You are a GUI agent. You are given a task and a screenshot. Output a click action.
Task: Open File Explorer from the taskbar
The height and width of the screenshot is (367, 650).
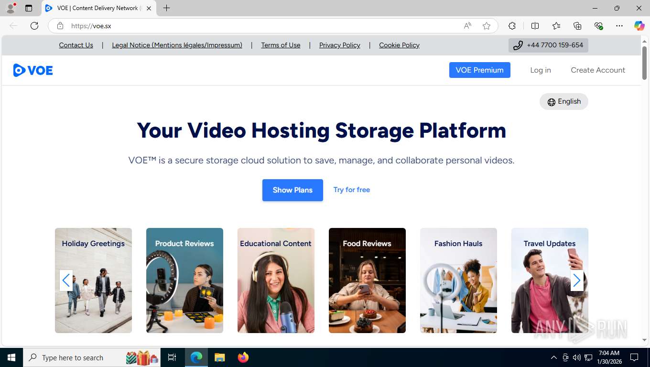[219, 357]
